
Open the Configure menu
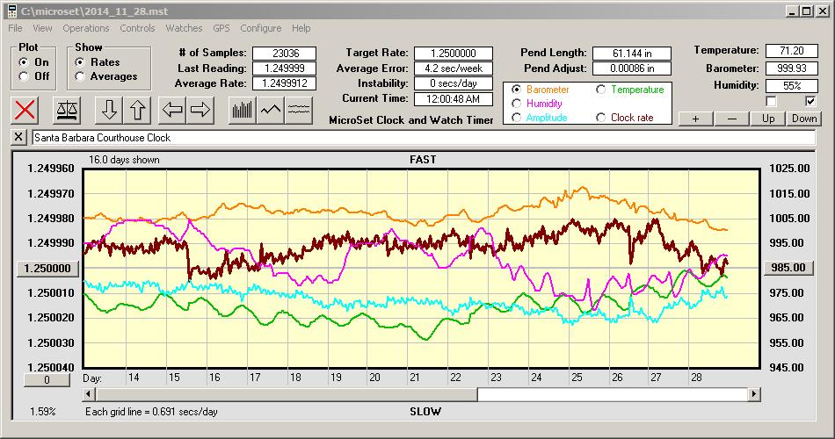point(260,28)
